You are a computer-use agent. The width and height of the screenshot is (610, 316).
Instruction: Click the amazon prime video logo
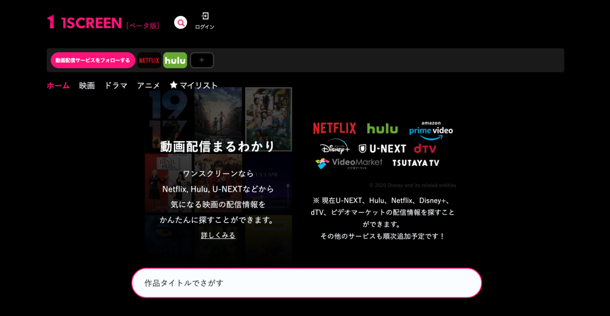click(431, 130)
